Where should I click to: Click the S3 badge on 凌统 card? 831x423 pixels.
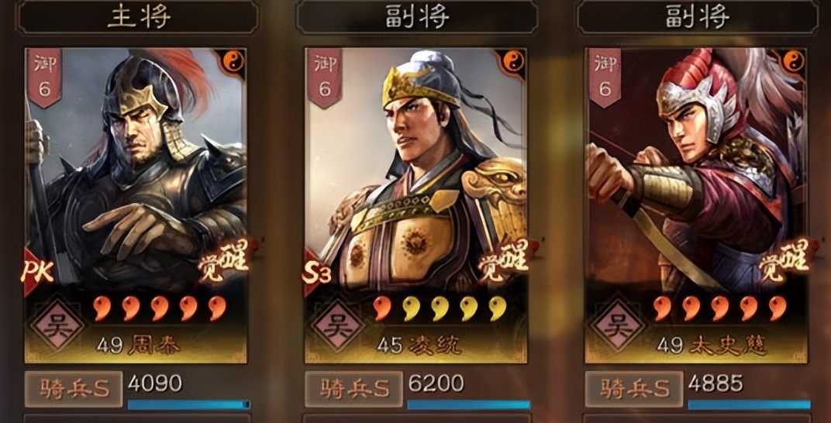(317, 273)
